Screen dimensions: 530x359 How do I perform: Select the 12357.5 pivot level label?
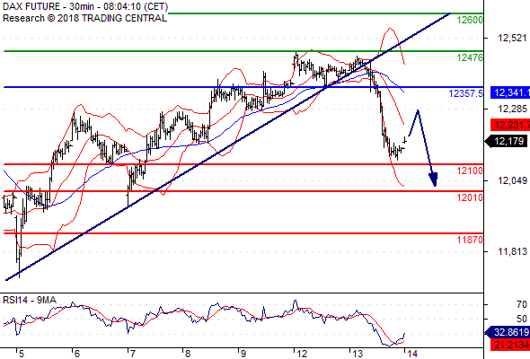click(466, 93)
